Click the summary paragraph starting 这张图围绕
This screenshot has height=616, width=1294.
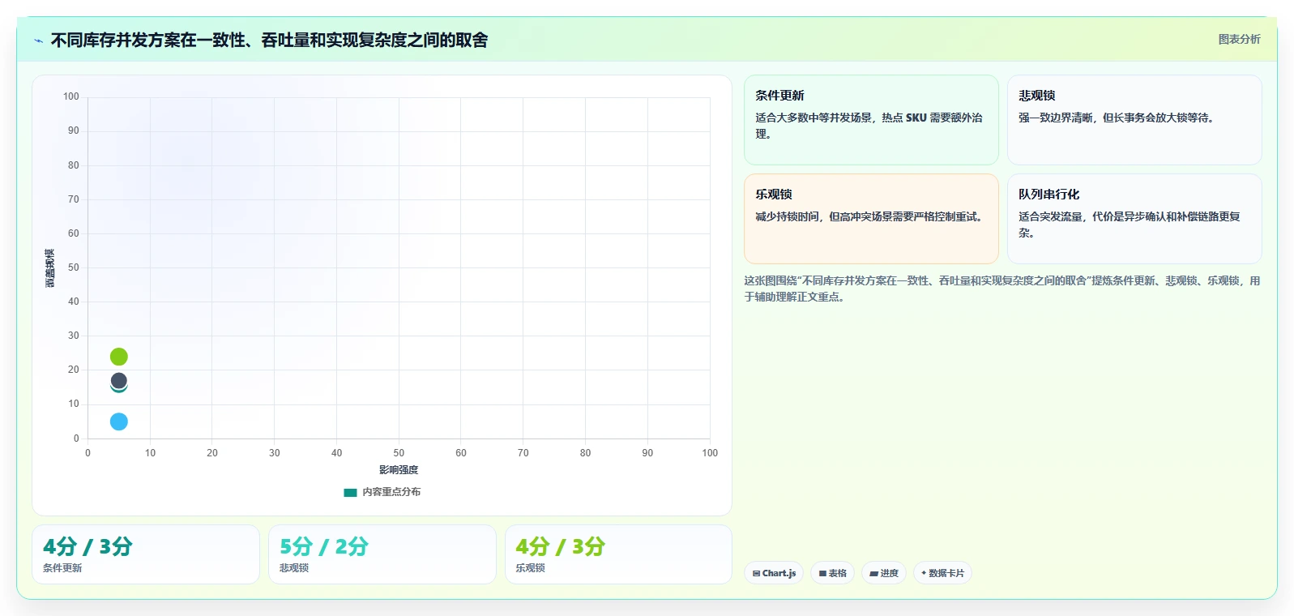coord(1002,289)
